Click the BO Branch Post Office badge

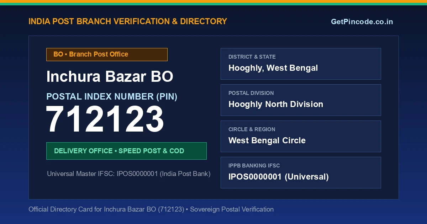[107, 54]
